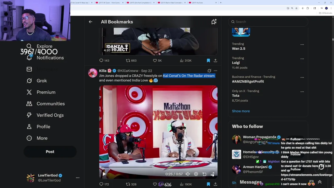Open the More circle icon in sidebar
Screen dimensions: 334x188
29,138
